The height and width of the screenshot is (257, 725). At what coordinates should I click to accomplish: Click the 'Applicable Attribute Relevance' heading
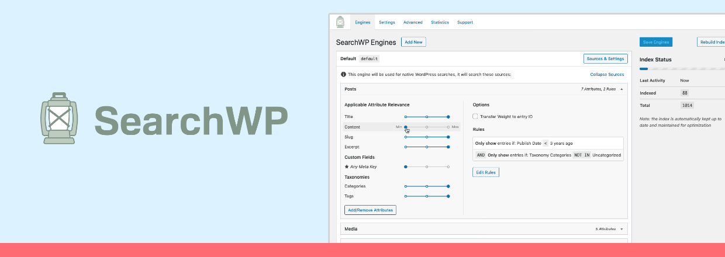click(377, 105)
